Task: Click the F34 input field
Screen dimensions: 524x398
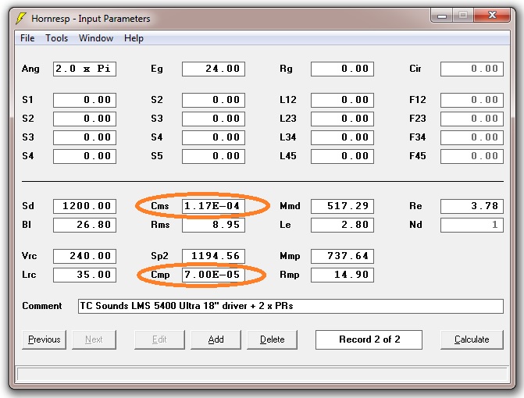Action: coord(472,137)
